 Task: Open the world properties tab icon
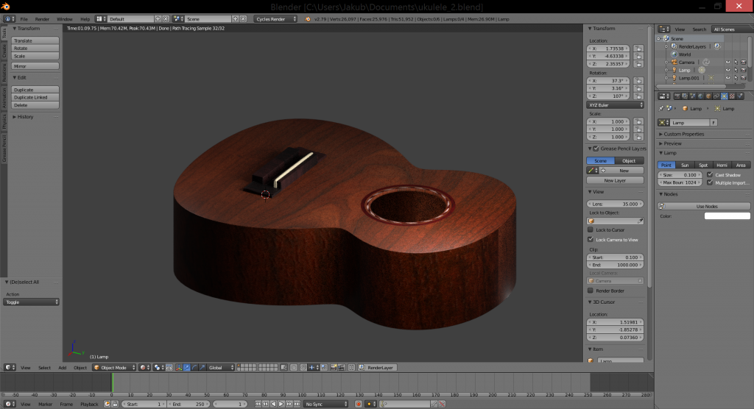click(x=700, y=96)
